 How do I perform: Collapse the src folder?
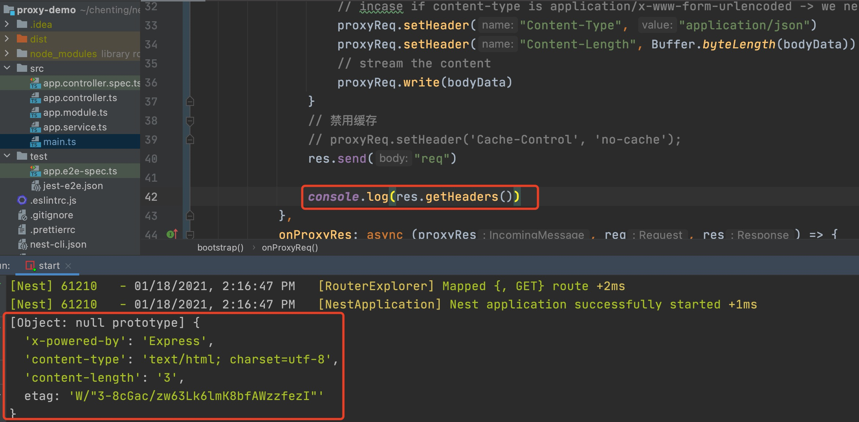[7, 68]
